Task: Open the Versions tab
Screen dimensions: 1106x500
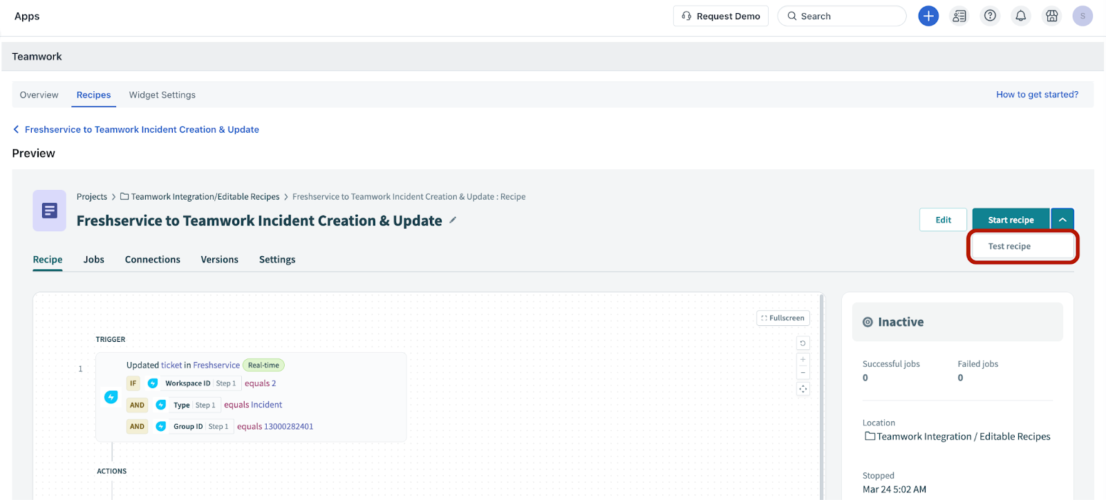Action: pos(220,260)
